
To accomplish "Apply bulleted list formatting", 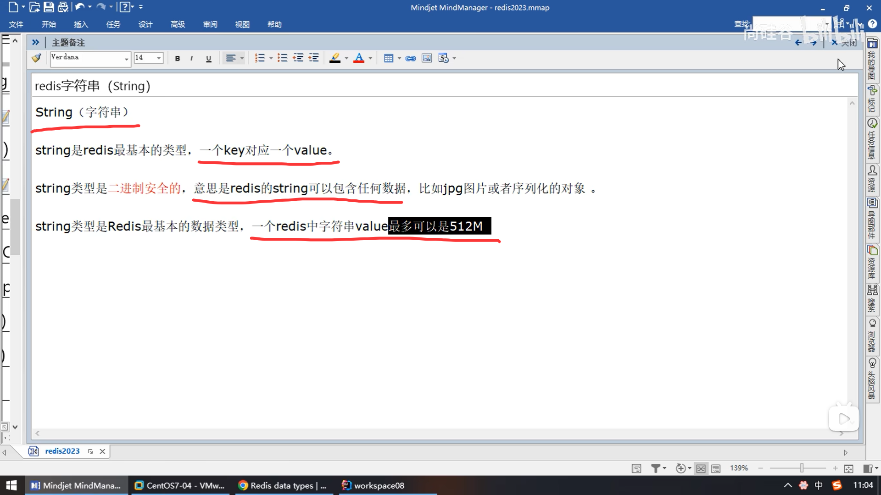I will 282,58.
